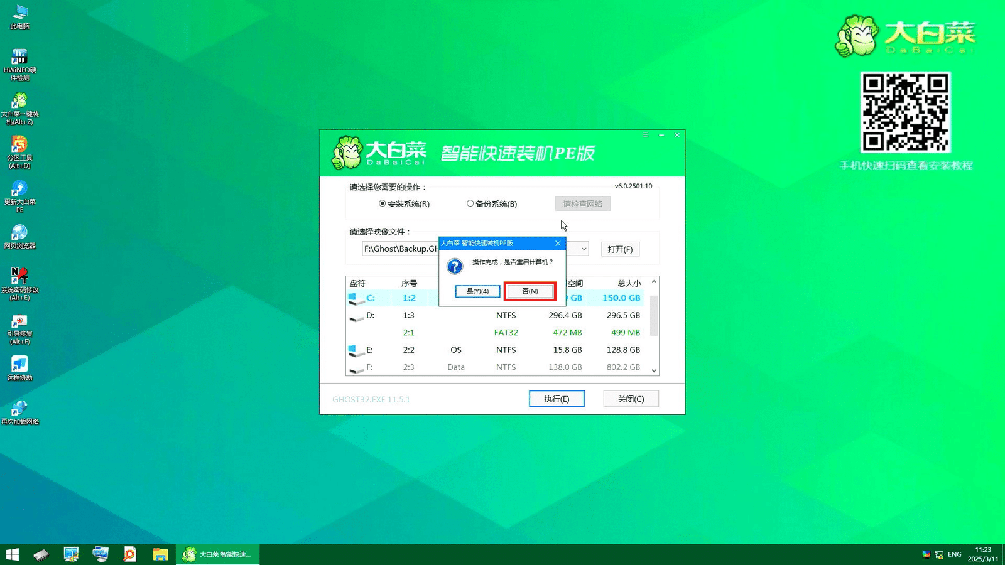Click the 是(Y) restart confirmation button
This screenshot has width=1005, height=565.
click(477, 291)
